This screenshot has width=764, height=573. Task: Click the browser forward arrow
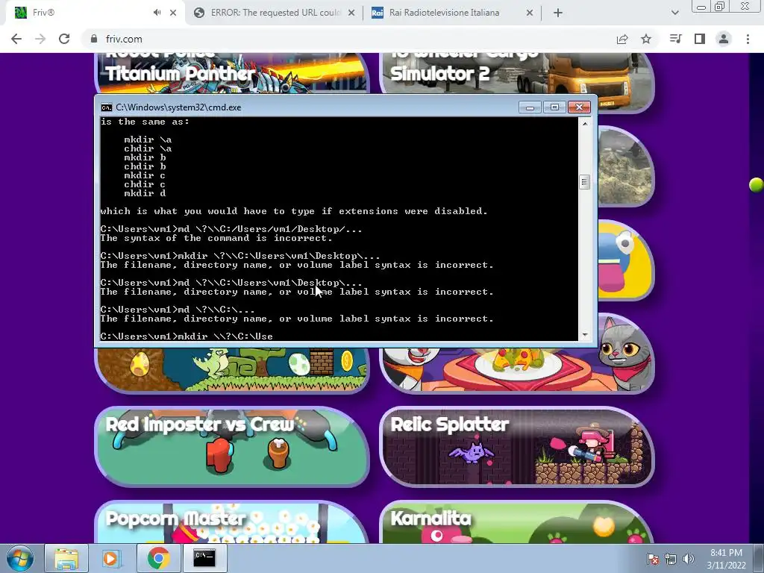(x=40, y=39)
